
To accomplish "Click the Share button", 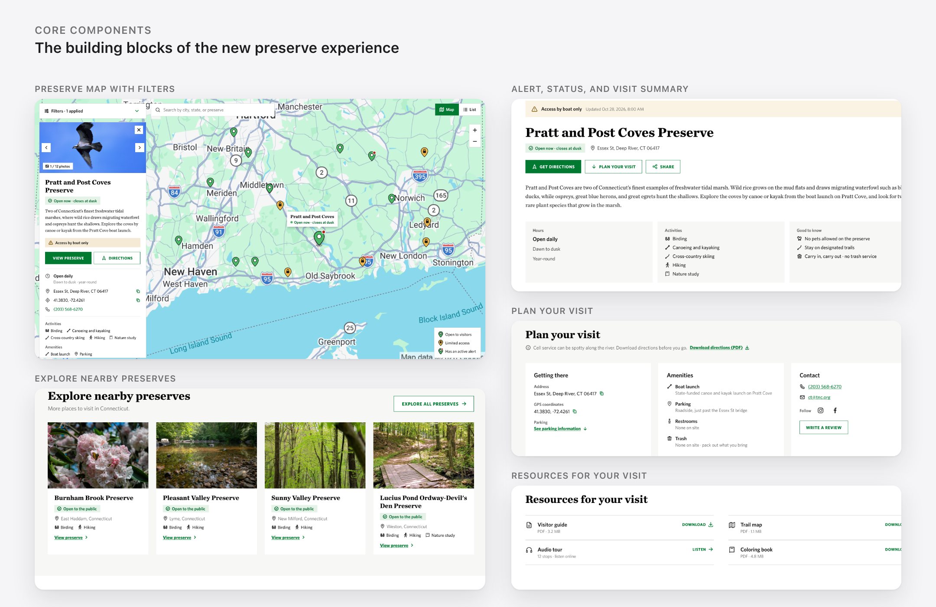I will coord(663,166).
